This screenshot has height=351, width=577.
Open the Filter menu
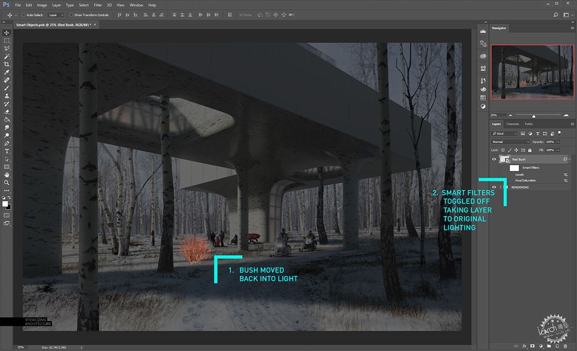pyautogui.click(x=98, y=5)
